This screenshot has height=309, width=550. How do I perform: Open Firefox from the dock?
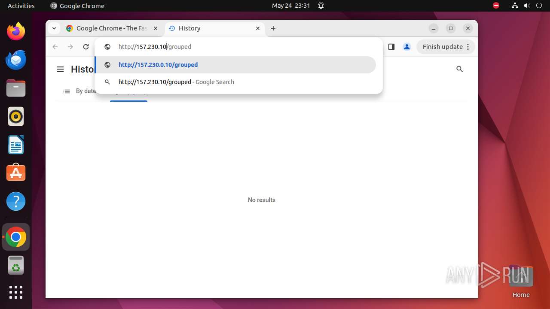pos(16,31)
